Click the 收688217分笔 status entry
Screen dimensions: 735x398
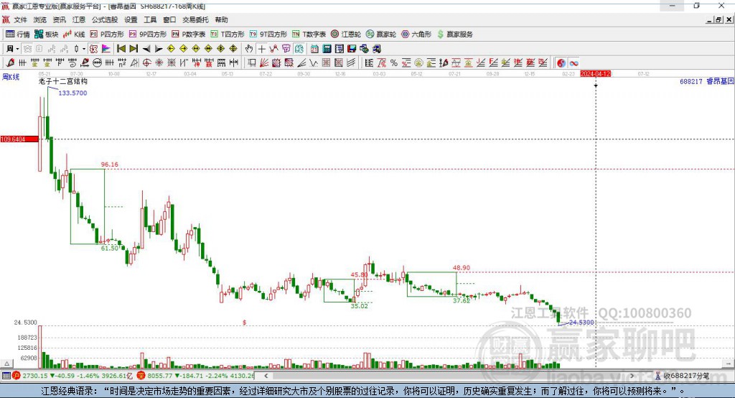tap(683, 376)
